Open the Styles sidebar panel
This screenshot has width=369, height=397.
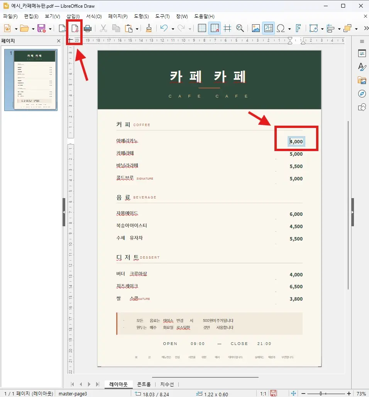coord(362,67)
